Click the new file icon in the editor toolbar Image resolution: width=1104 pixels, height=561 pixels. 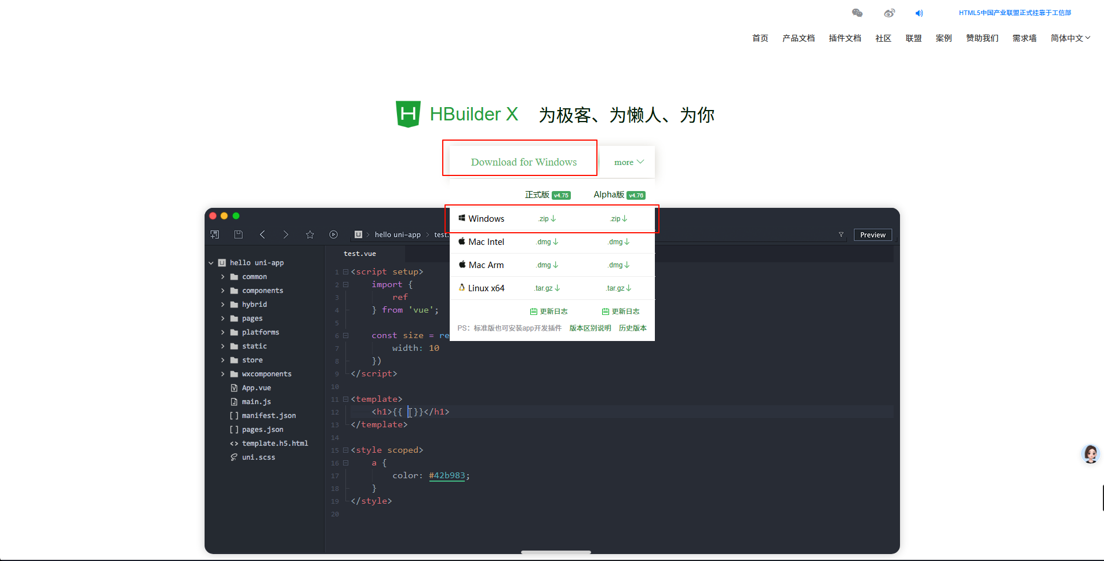point(214,234)
